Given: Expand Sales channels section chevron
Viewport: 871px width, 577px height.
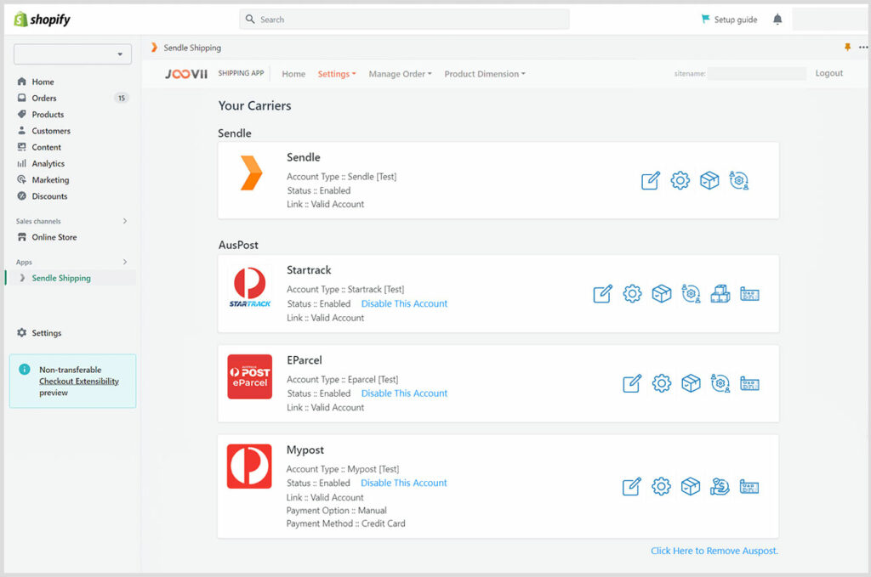Looking at the screenshot, I should tap(125, 221).
